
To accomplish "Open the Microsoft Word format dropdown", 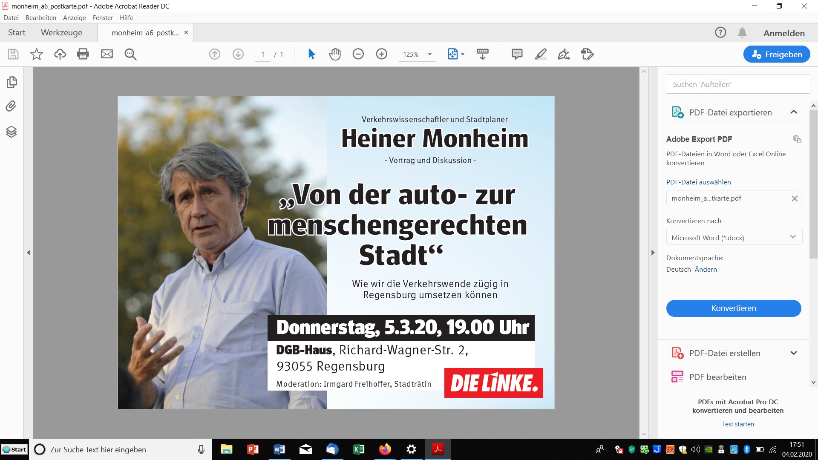I will point(734,237).
